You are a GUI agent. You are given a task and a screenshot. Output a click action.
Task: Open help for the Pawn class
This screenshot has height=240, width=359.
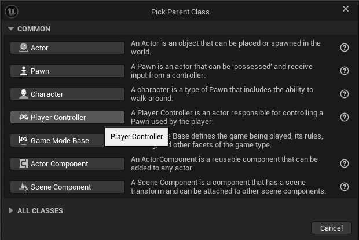click(x=345, y=71)
